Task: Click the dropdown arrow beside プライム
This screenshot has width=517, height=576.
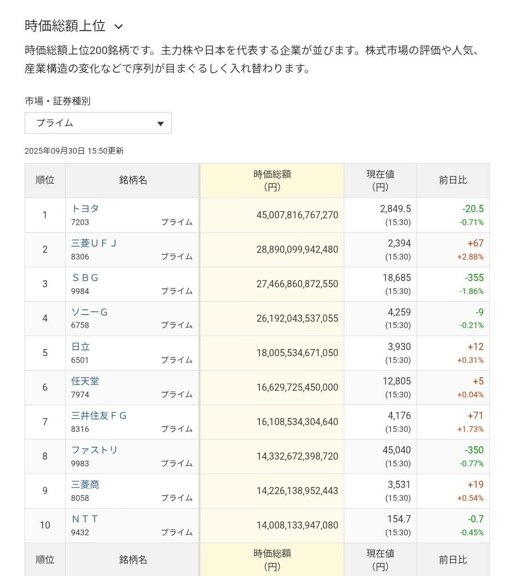Action: click(161, 124)
